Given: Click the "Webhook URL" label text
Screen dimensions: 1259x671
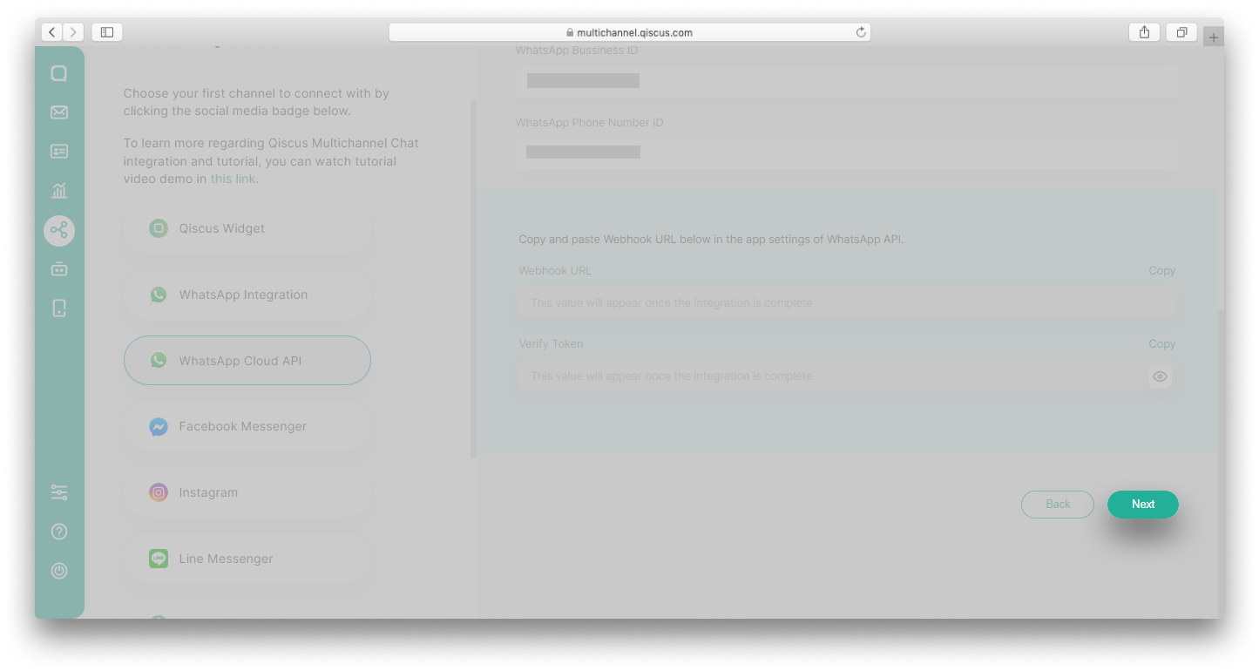Looking at the screenshot, I should (555, 271).
